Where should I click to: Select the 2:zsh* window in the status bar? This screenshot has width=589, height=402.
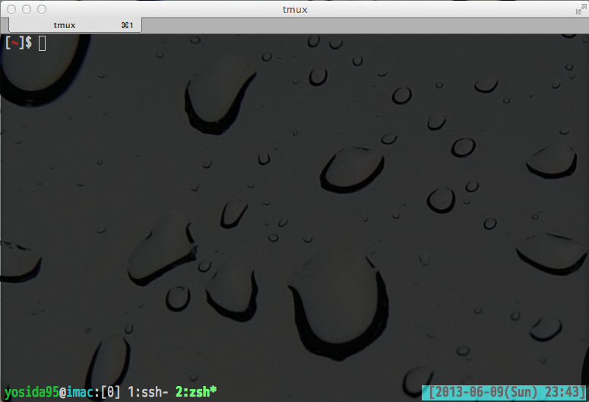tap(196, 392)
